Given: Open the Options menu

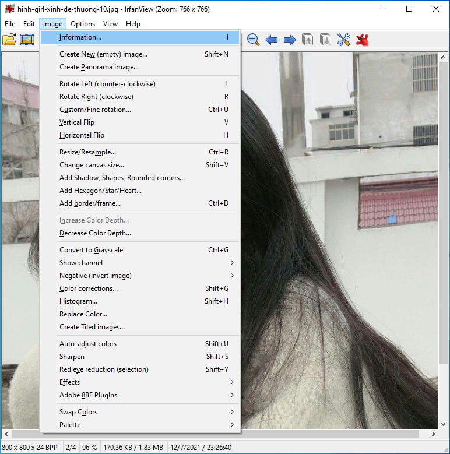Looking at the screenshot, I should click(x=83, y=24).
